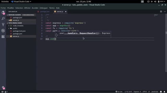This screenshot has width=167, height=93.
Task: Click the signature help 1/5 overload counter
Action: coord(57,35)
